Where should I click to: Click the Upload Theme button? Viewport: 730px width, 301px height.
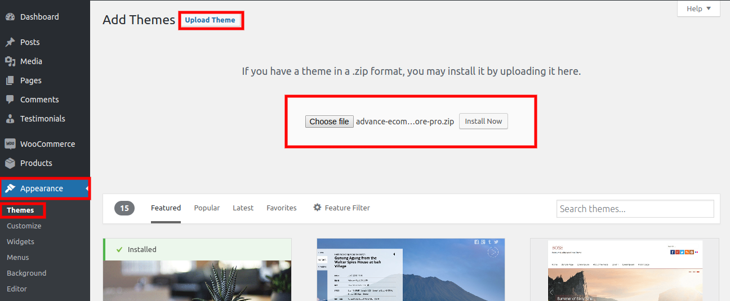coord(210,20)
